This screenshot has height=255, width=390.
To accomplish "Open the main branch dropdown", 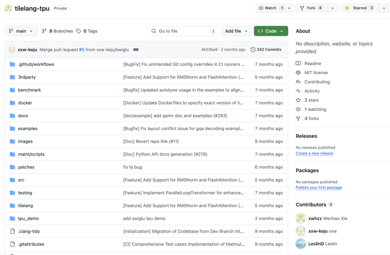I will 21,31.
